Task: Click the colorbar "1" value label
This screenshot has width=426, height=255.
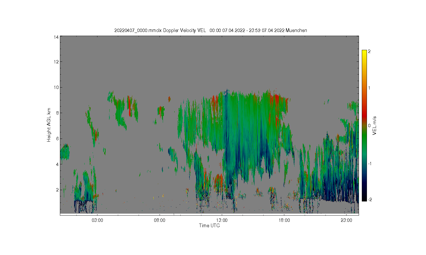Action: 369,88
